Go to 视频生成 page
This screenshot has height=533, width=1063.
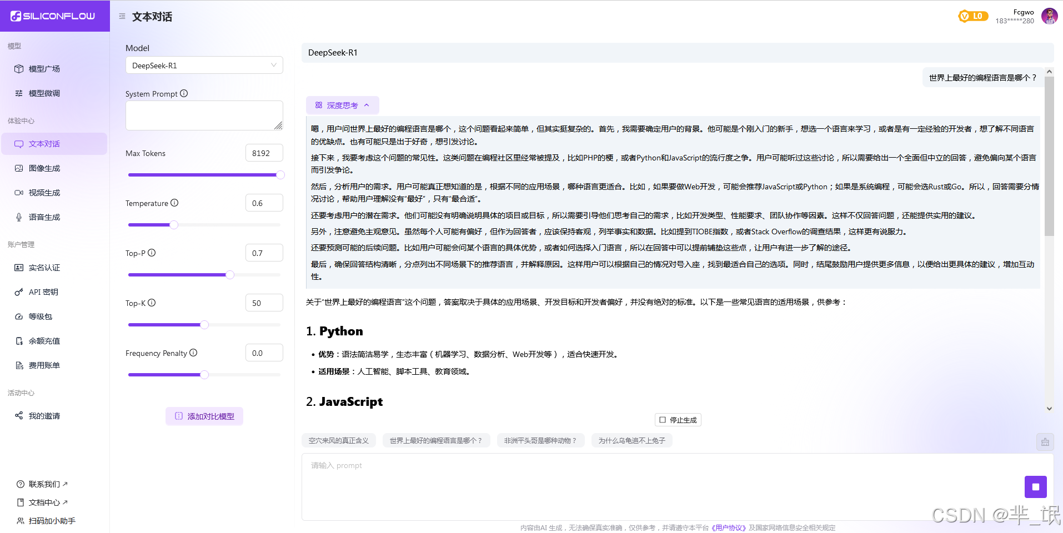tap(54, 193)
